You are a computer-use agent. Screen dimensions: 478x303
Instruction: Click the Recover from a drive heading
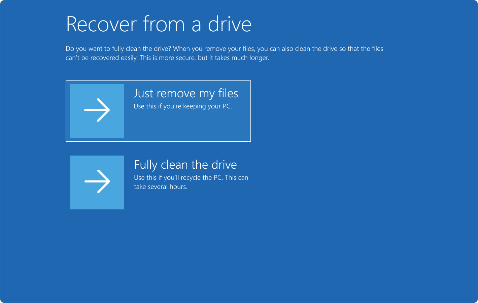[x=159, y=24]
